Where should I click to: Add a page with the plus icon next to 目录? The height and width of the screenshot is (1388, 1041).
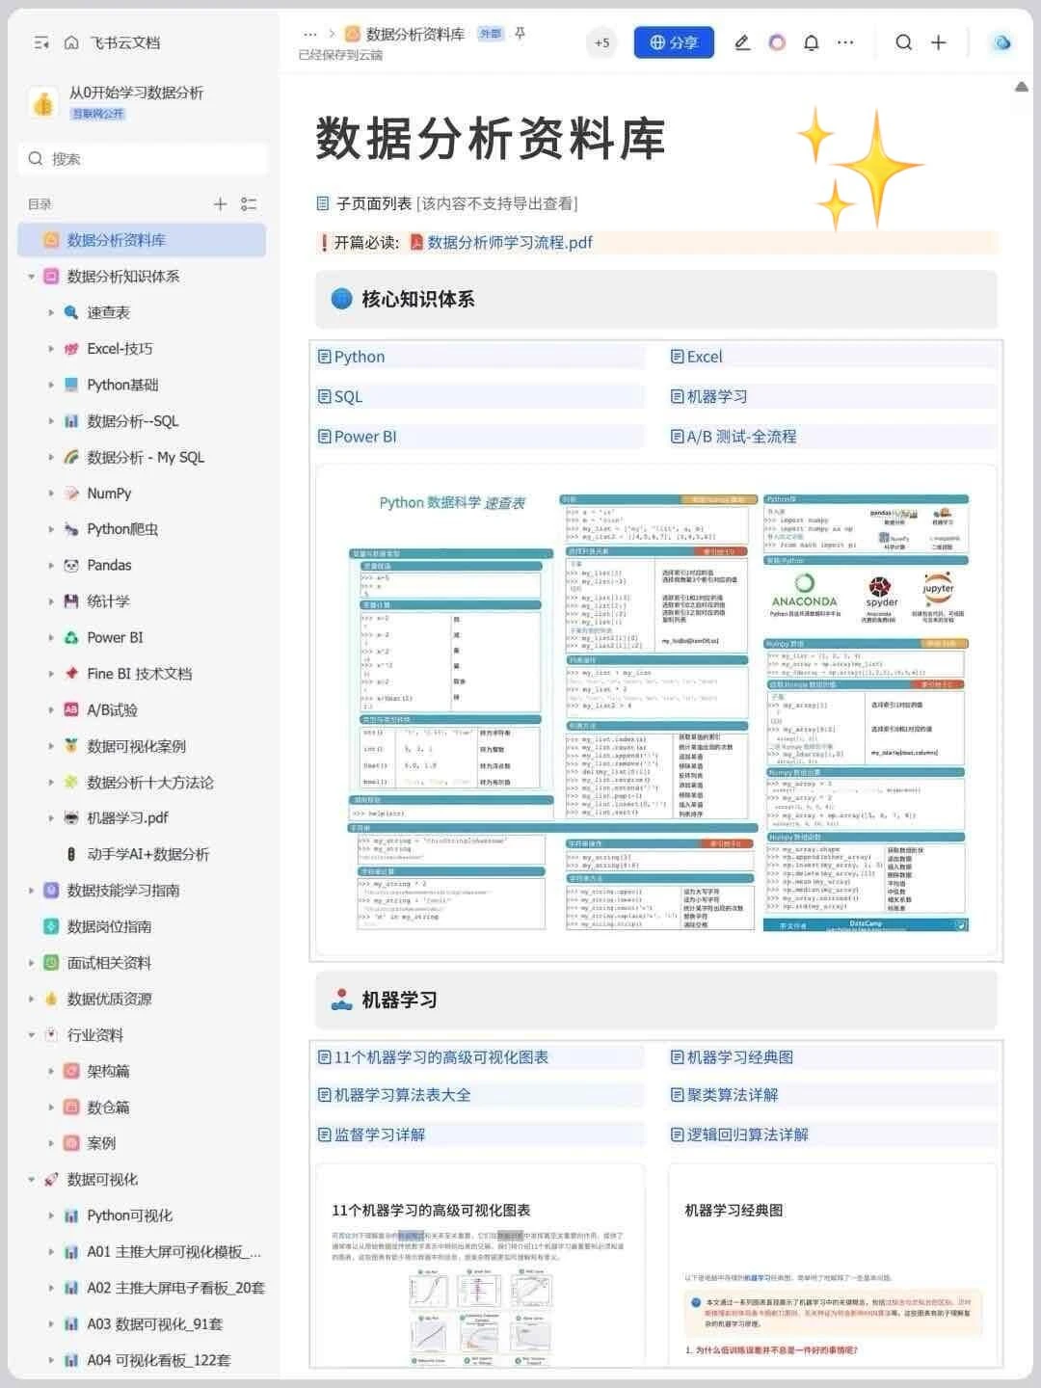[220, 204]
